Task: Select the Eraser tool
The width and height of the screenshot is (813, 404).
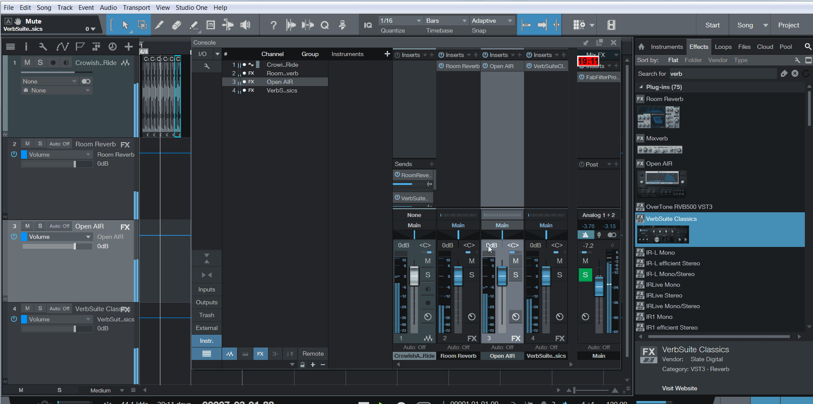Action: click(176, 25)
